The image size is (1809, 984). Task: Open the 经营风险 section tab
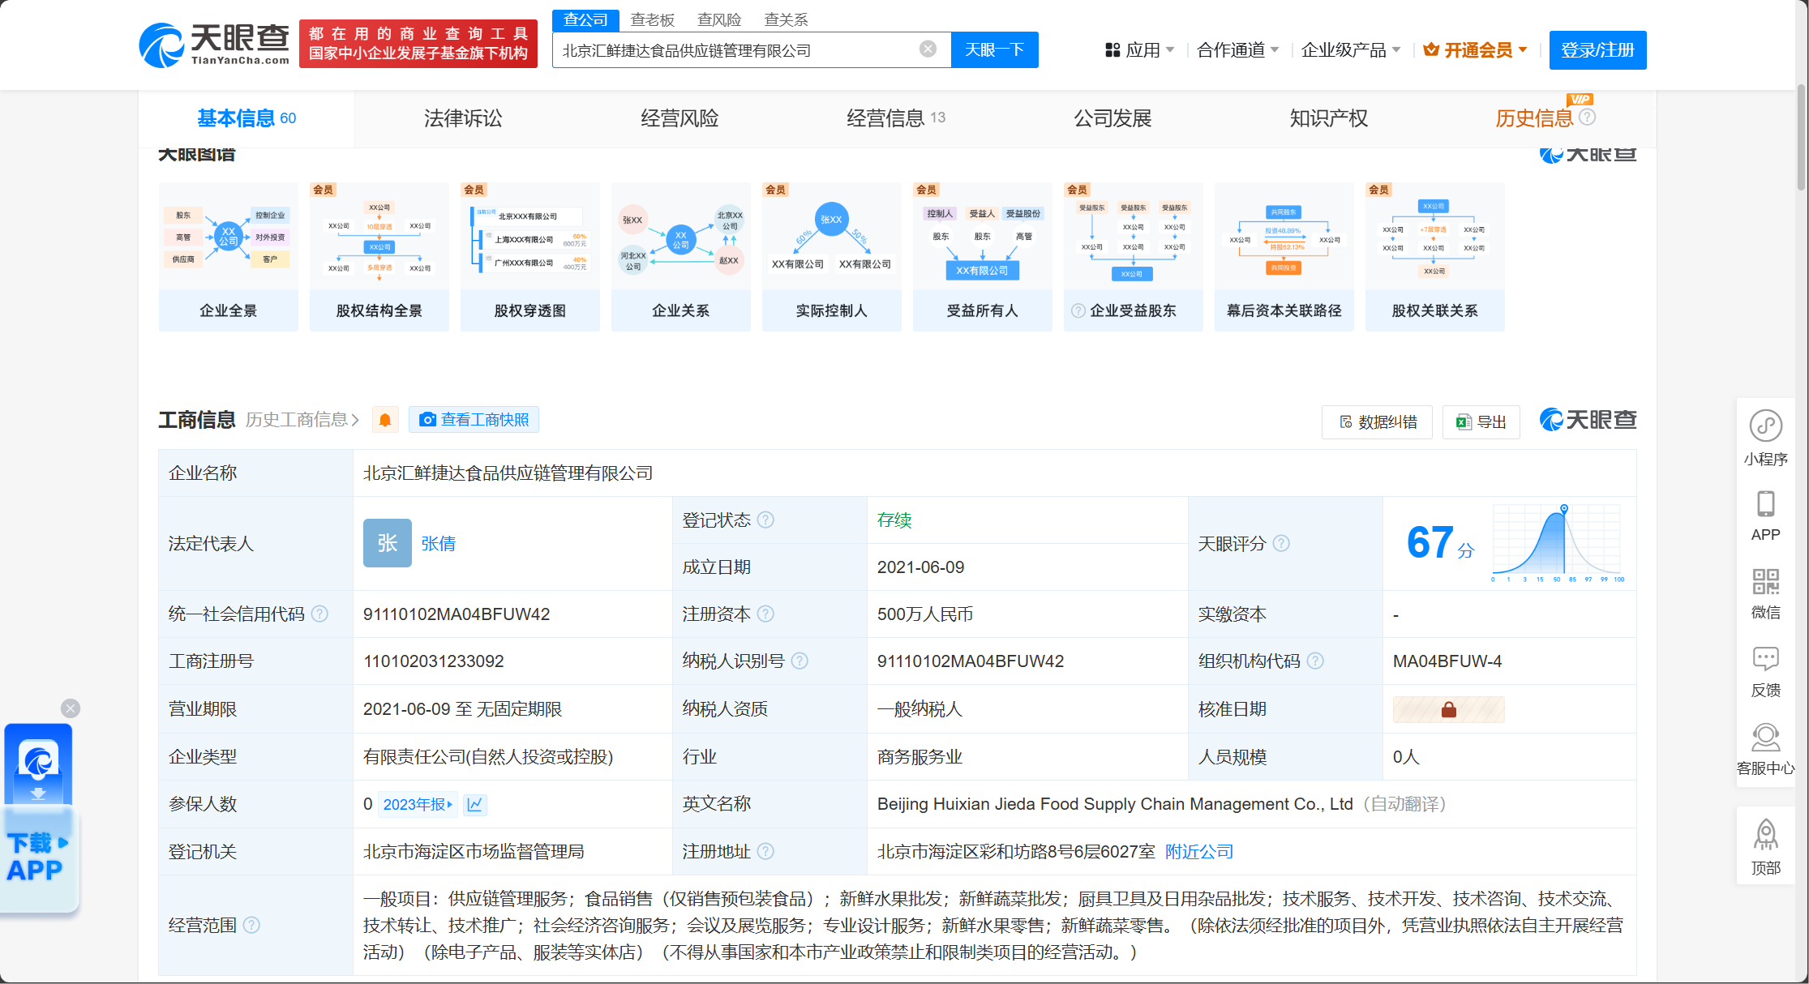679,118
